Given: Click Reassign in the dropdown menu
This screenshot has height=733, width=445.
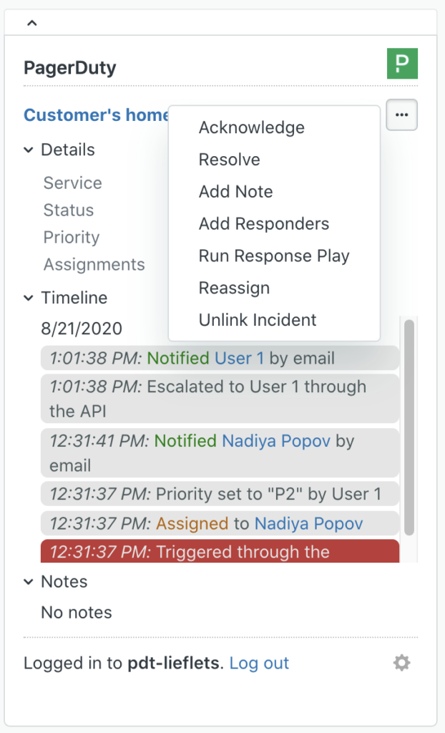Looking at the screenshot, I should coord(234,288).
